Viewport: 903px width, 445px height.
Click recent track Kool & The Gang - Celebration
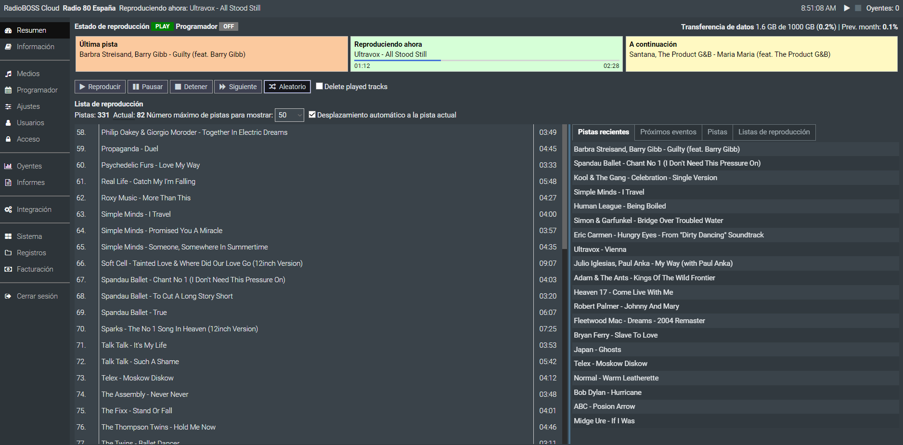(x=735, y=178)
